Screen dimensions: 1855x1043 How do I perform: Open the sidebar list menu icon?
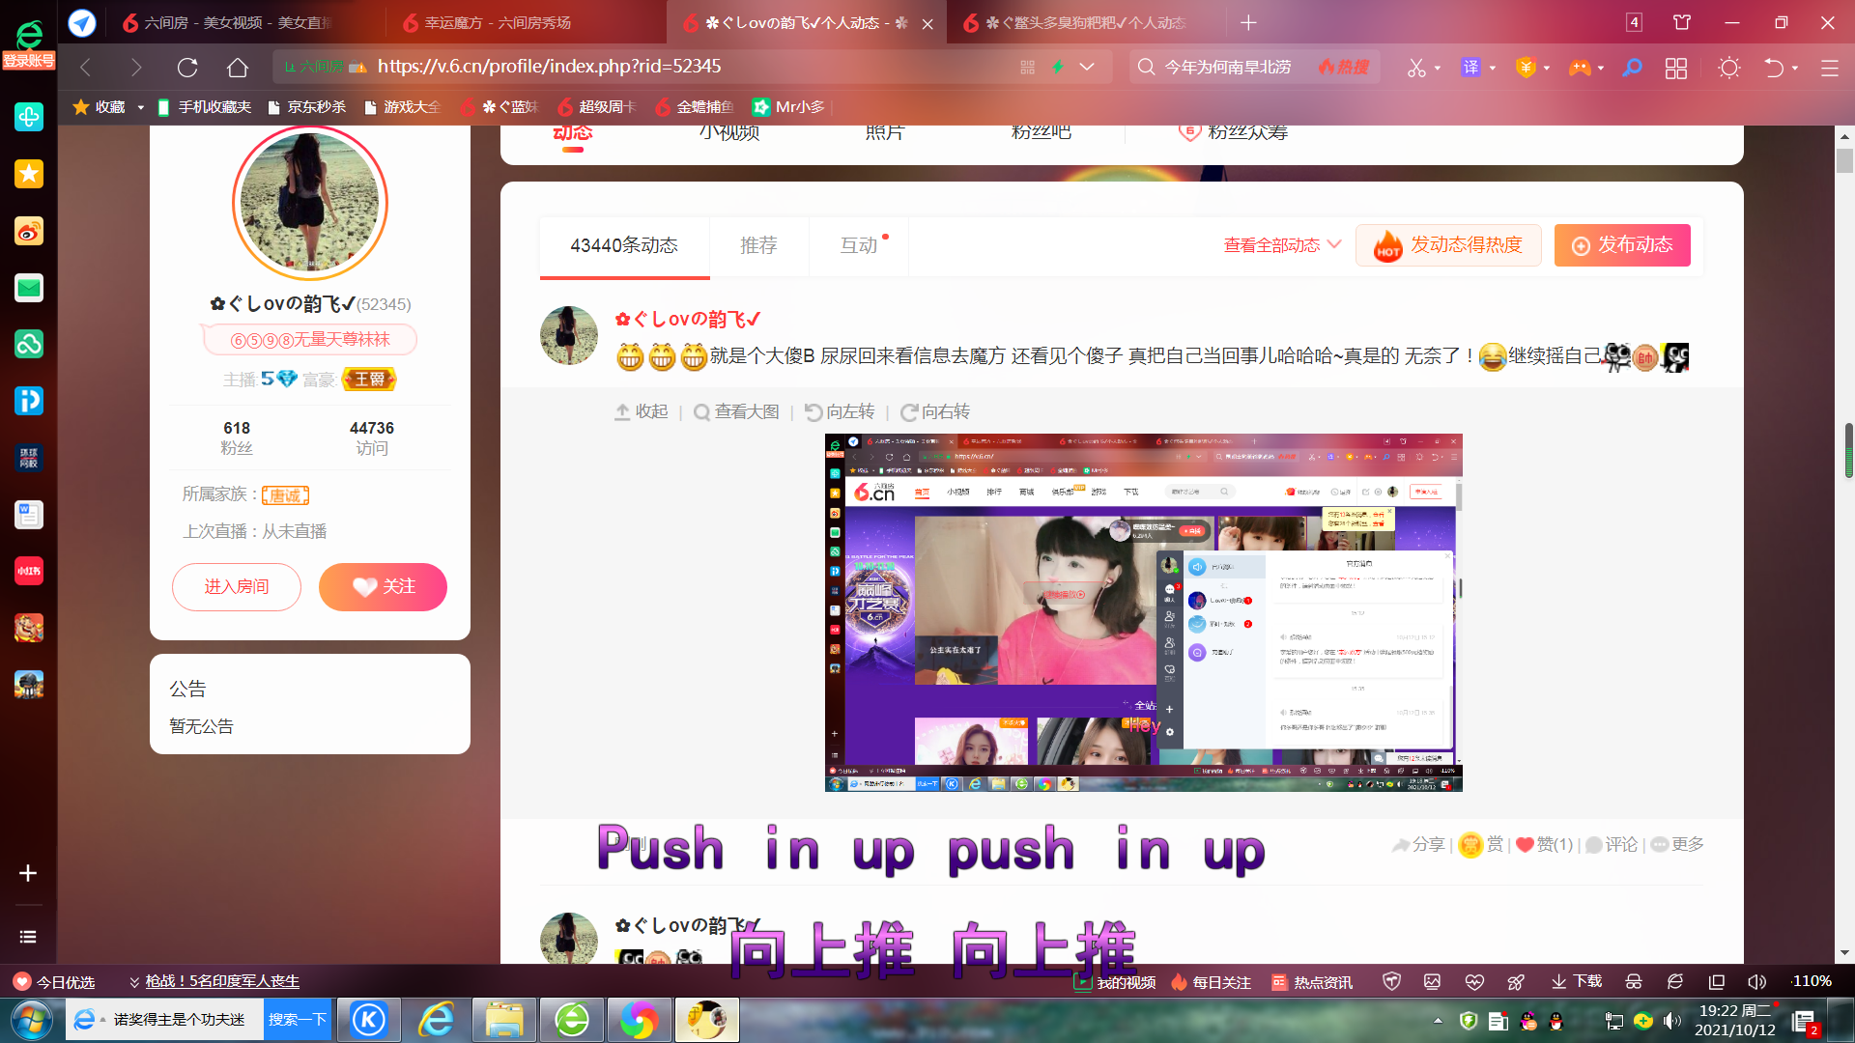coord(28,937)
